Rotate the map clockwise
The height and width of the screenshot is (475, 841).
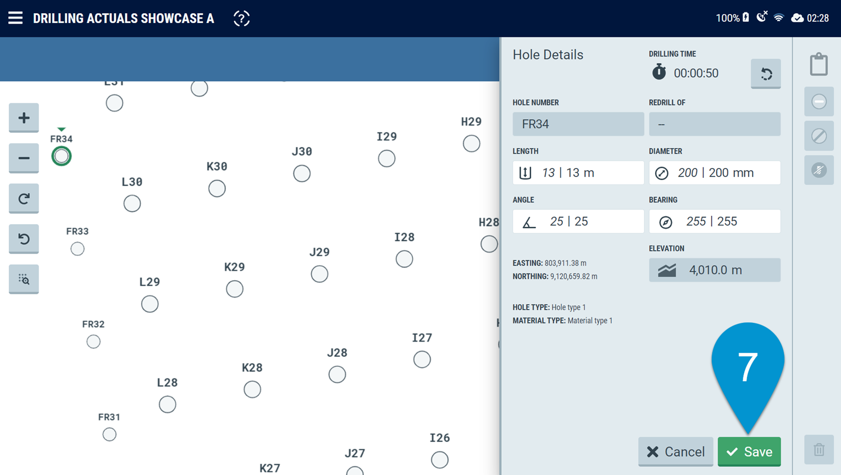pyautogui.click(x=24, y=198)
